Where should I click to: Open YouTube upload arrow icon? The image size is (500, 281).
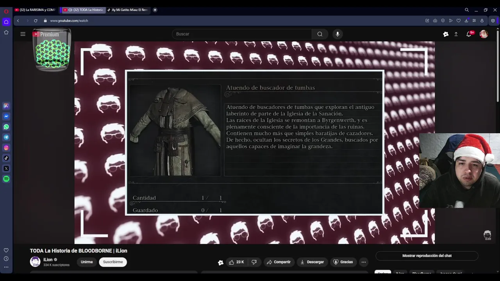point(456,34)
